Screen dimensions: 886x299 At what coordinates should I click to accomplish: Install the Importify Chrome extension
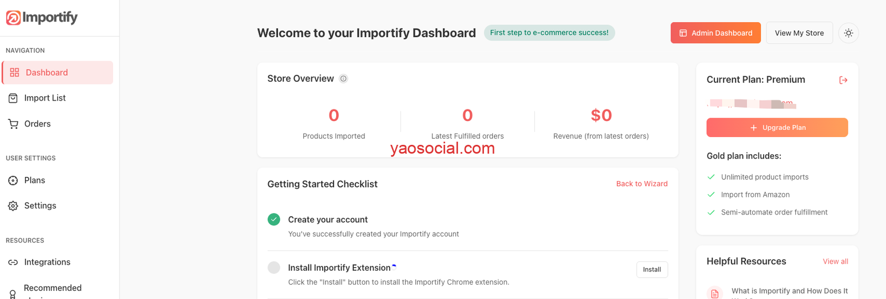click(x=652, y=270)
